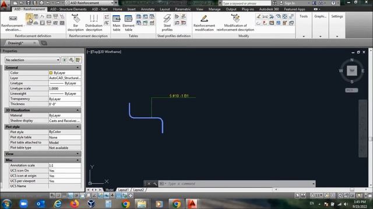Click the Layer value AutoCAD_Structural

click(x=65, y=78)
